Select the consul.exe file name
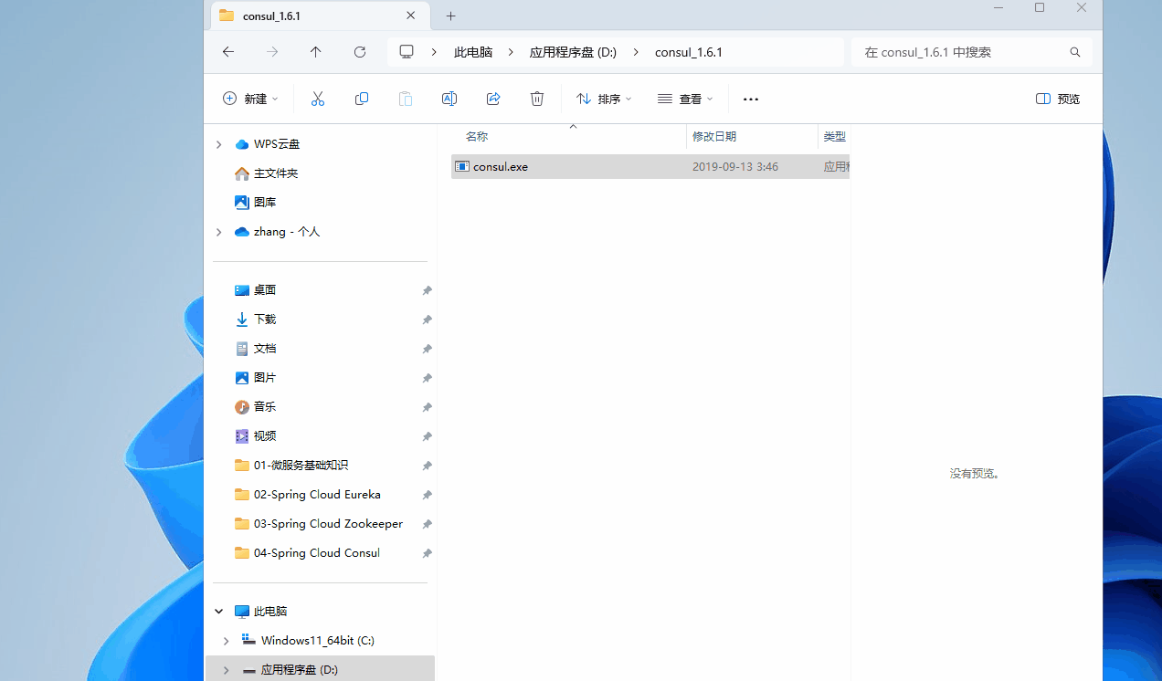 pos(501,167)
